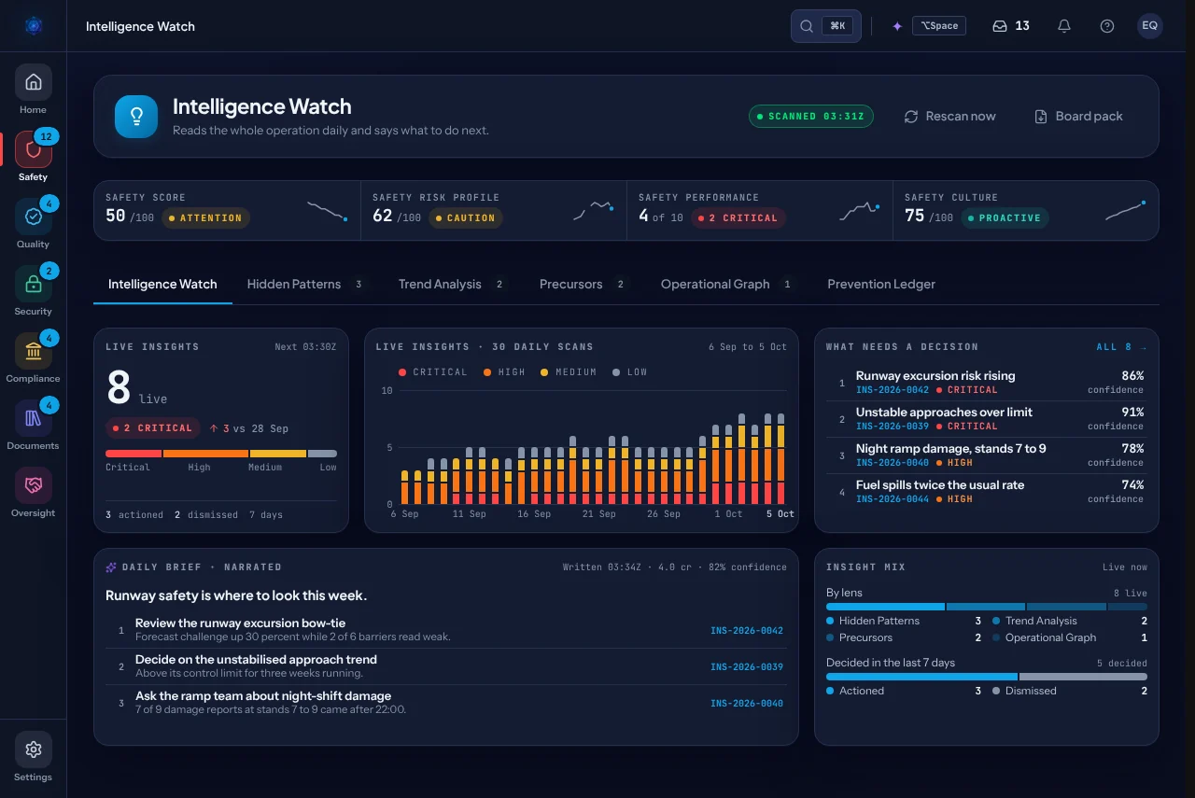The height and width of the screenshot is (798, 1195).
Task: Open the notifications bell icon
Action: (x=1064, y=26)
